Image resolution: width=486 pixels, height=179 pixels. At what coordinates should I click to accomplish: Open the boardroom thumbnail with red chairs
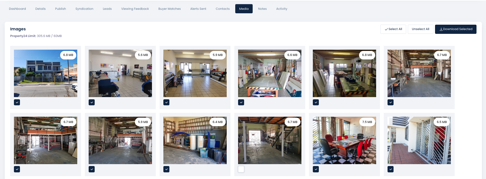(x=344, y=140)
